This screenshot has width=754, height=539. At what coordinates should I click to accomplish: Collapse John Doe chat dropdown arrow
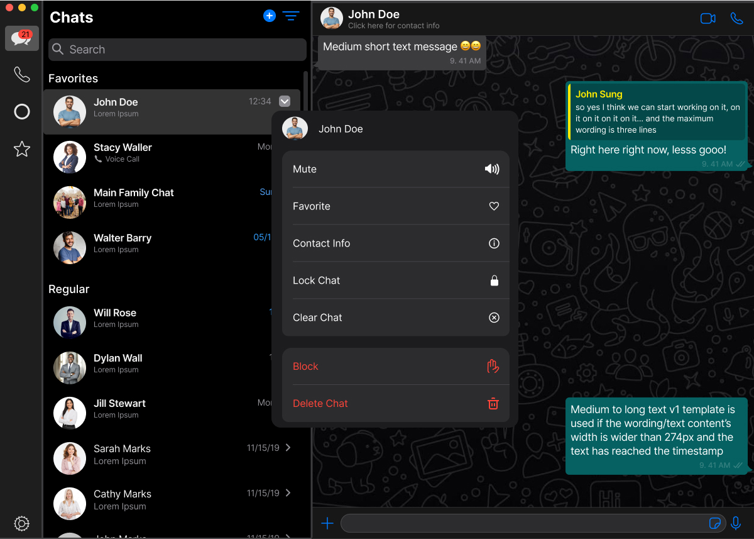[285, 101]
